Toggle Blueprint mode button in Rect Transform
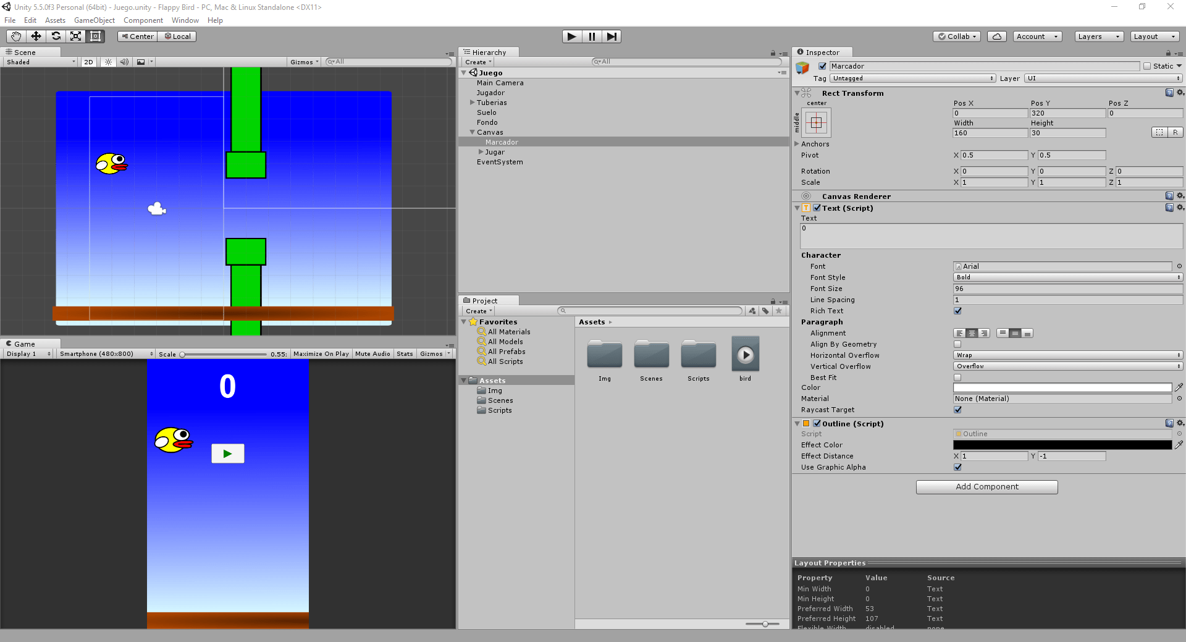Screen dimensions: 1186x642 click(x=1159, y=132)
